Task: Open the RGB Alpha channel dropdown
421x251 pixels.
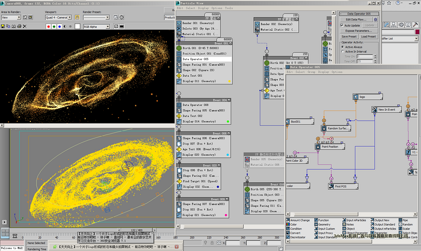Action: (97, 26)
